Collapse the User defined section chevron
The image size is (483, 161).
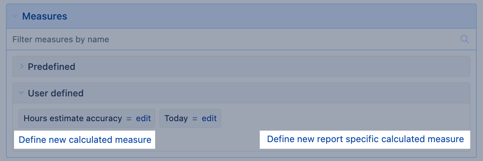[21, 93]
